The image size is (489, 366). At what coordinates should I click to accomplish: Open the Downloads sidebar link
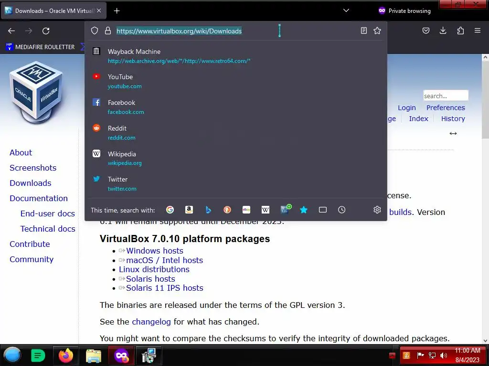(30, 183)
